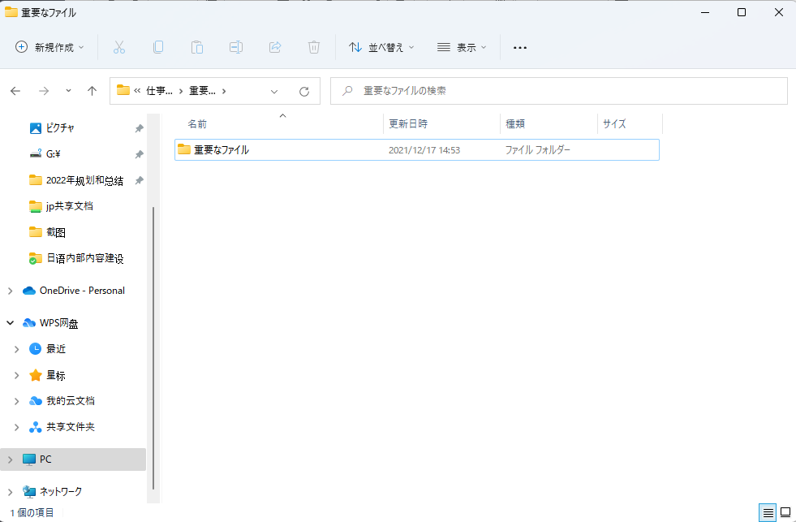This screenshot has height=522, width=796.
Task: Click the Delete trash can icon
Action: coord(314,47)
